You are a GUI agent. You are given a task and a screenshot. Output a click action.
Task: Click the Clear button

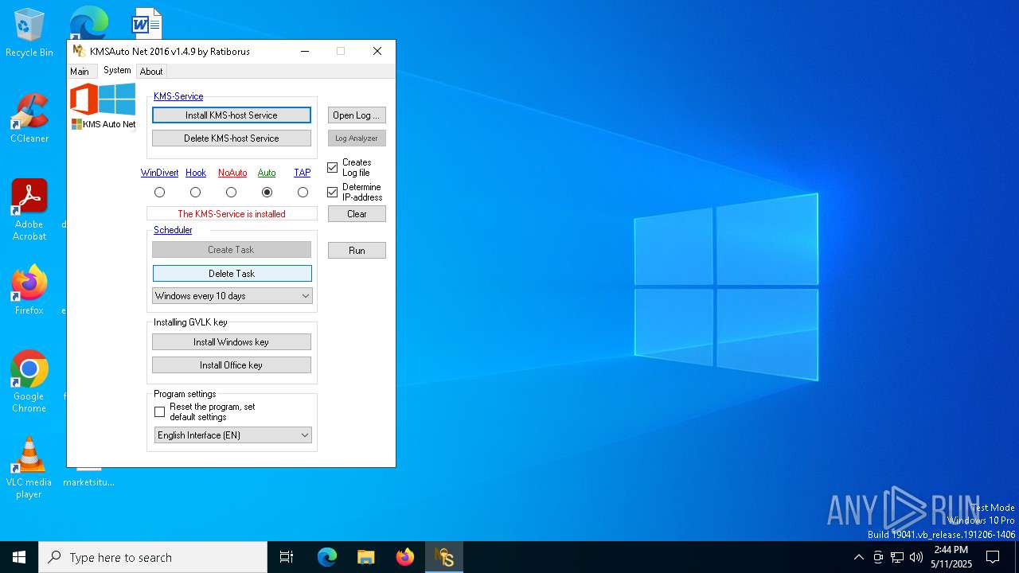[x=357, y=214]
